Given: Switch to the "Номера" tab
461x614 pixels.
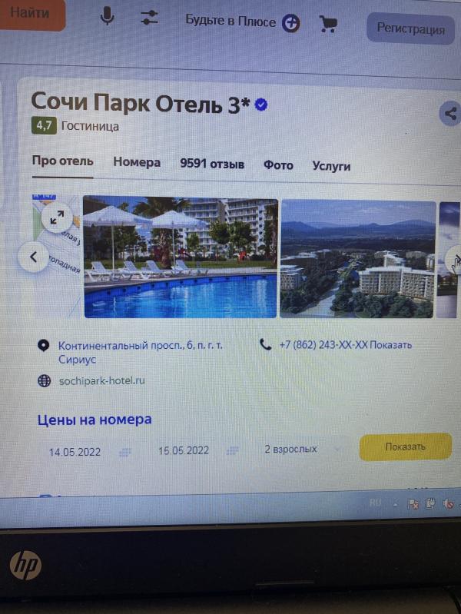Looking at the screenshot, I should coord(137,162).
